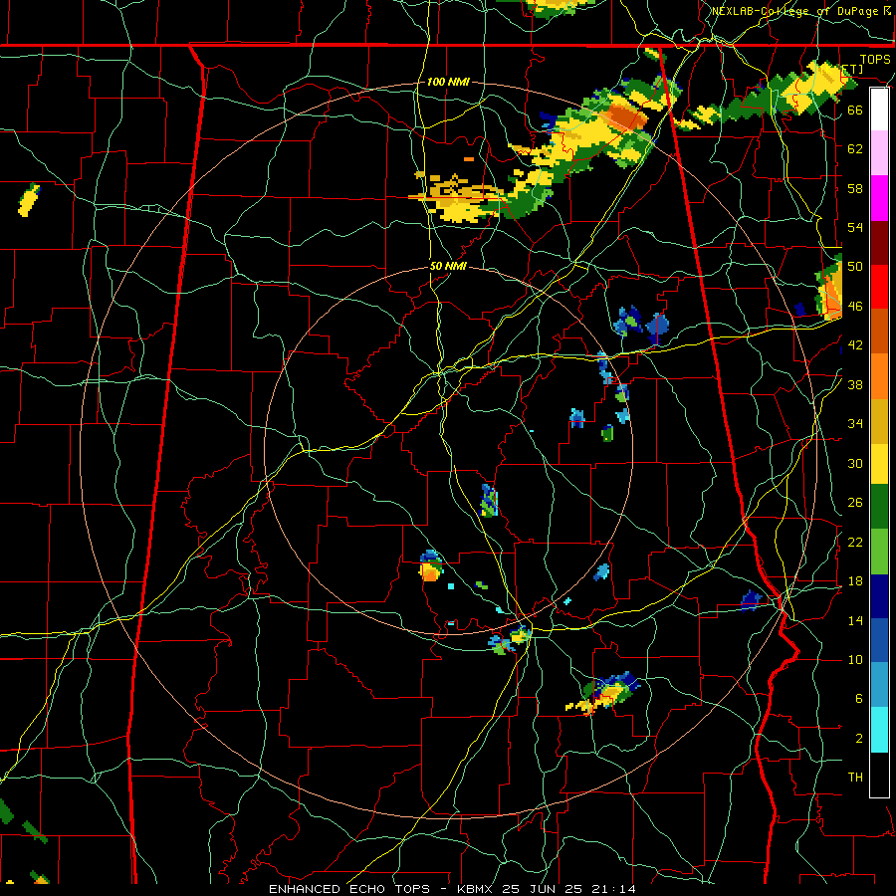The height and width of the screenshot is (896, 896).
Task: Click the light orange legend swatch
Action: [x=879, y=376]
